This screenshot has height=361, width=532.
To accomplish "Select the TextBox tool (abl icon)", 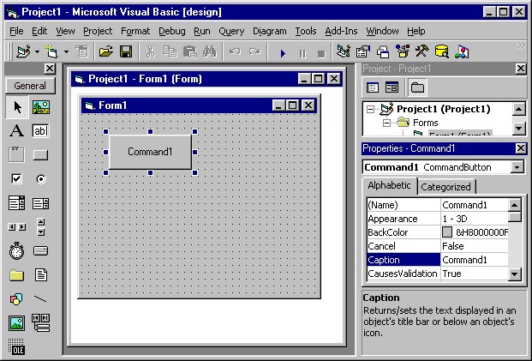I will click(x=41, y=130).
